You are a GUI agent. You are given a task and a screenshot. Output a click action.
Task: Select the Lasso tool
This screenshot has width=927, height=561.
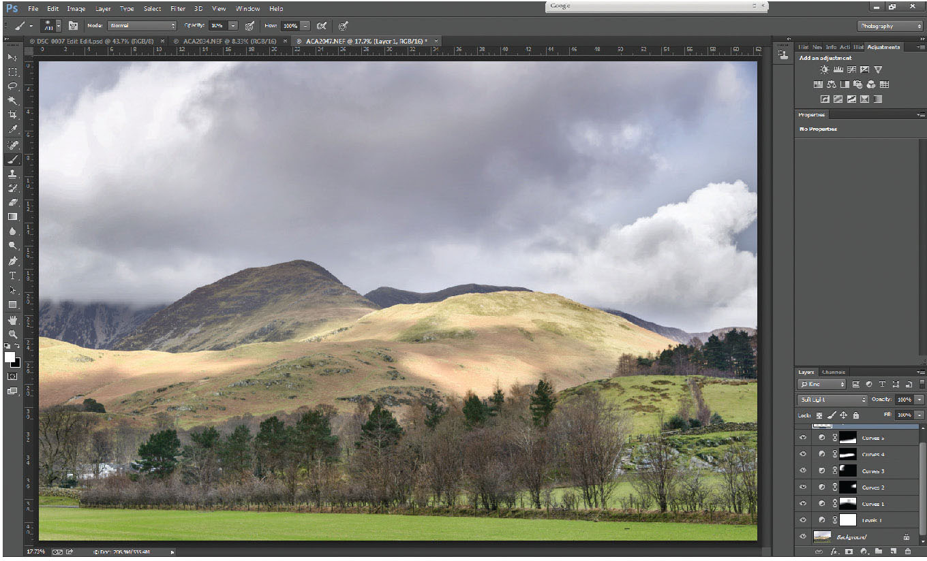coord(12,86)
